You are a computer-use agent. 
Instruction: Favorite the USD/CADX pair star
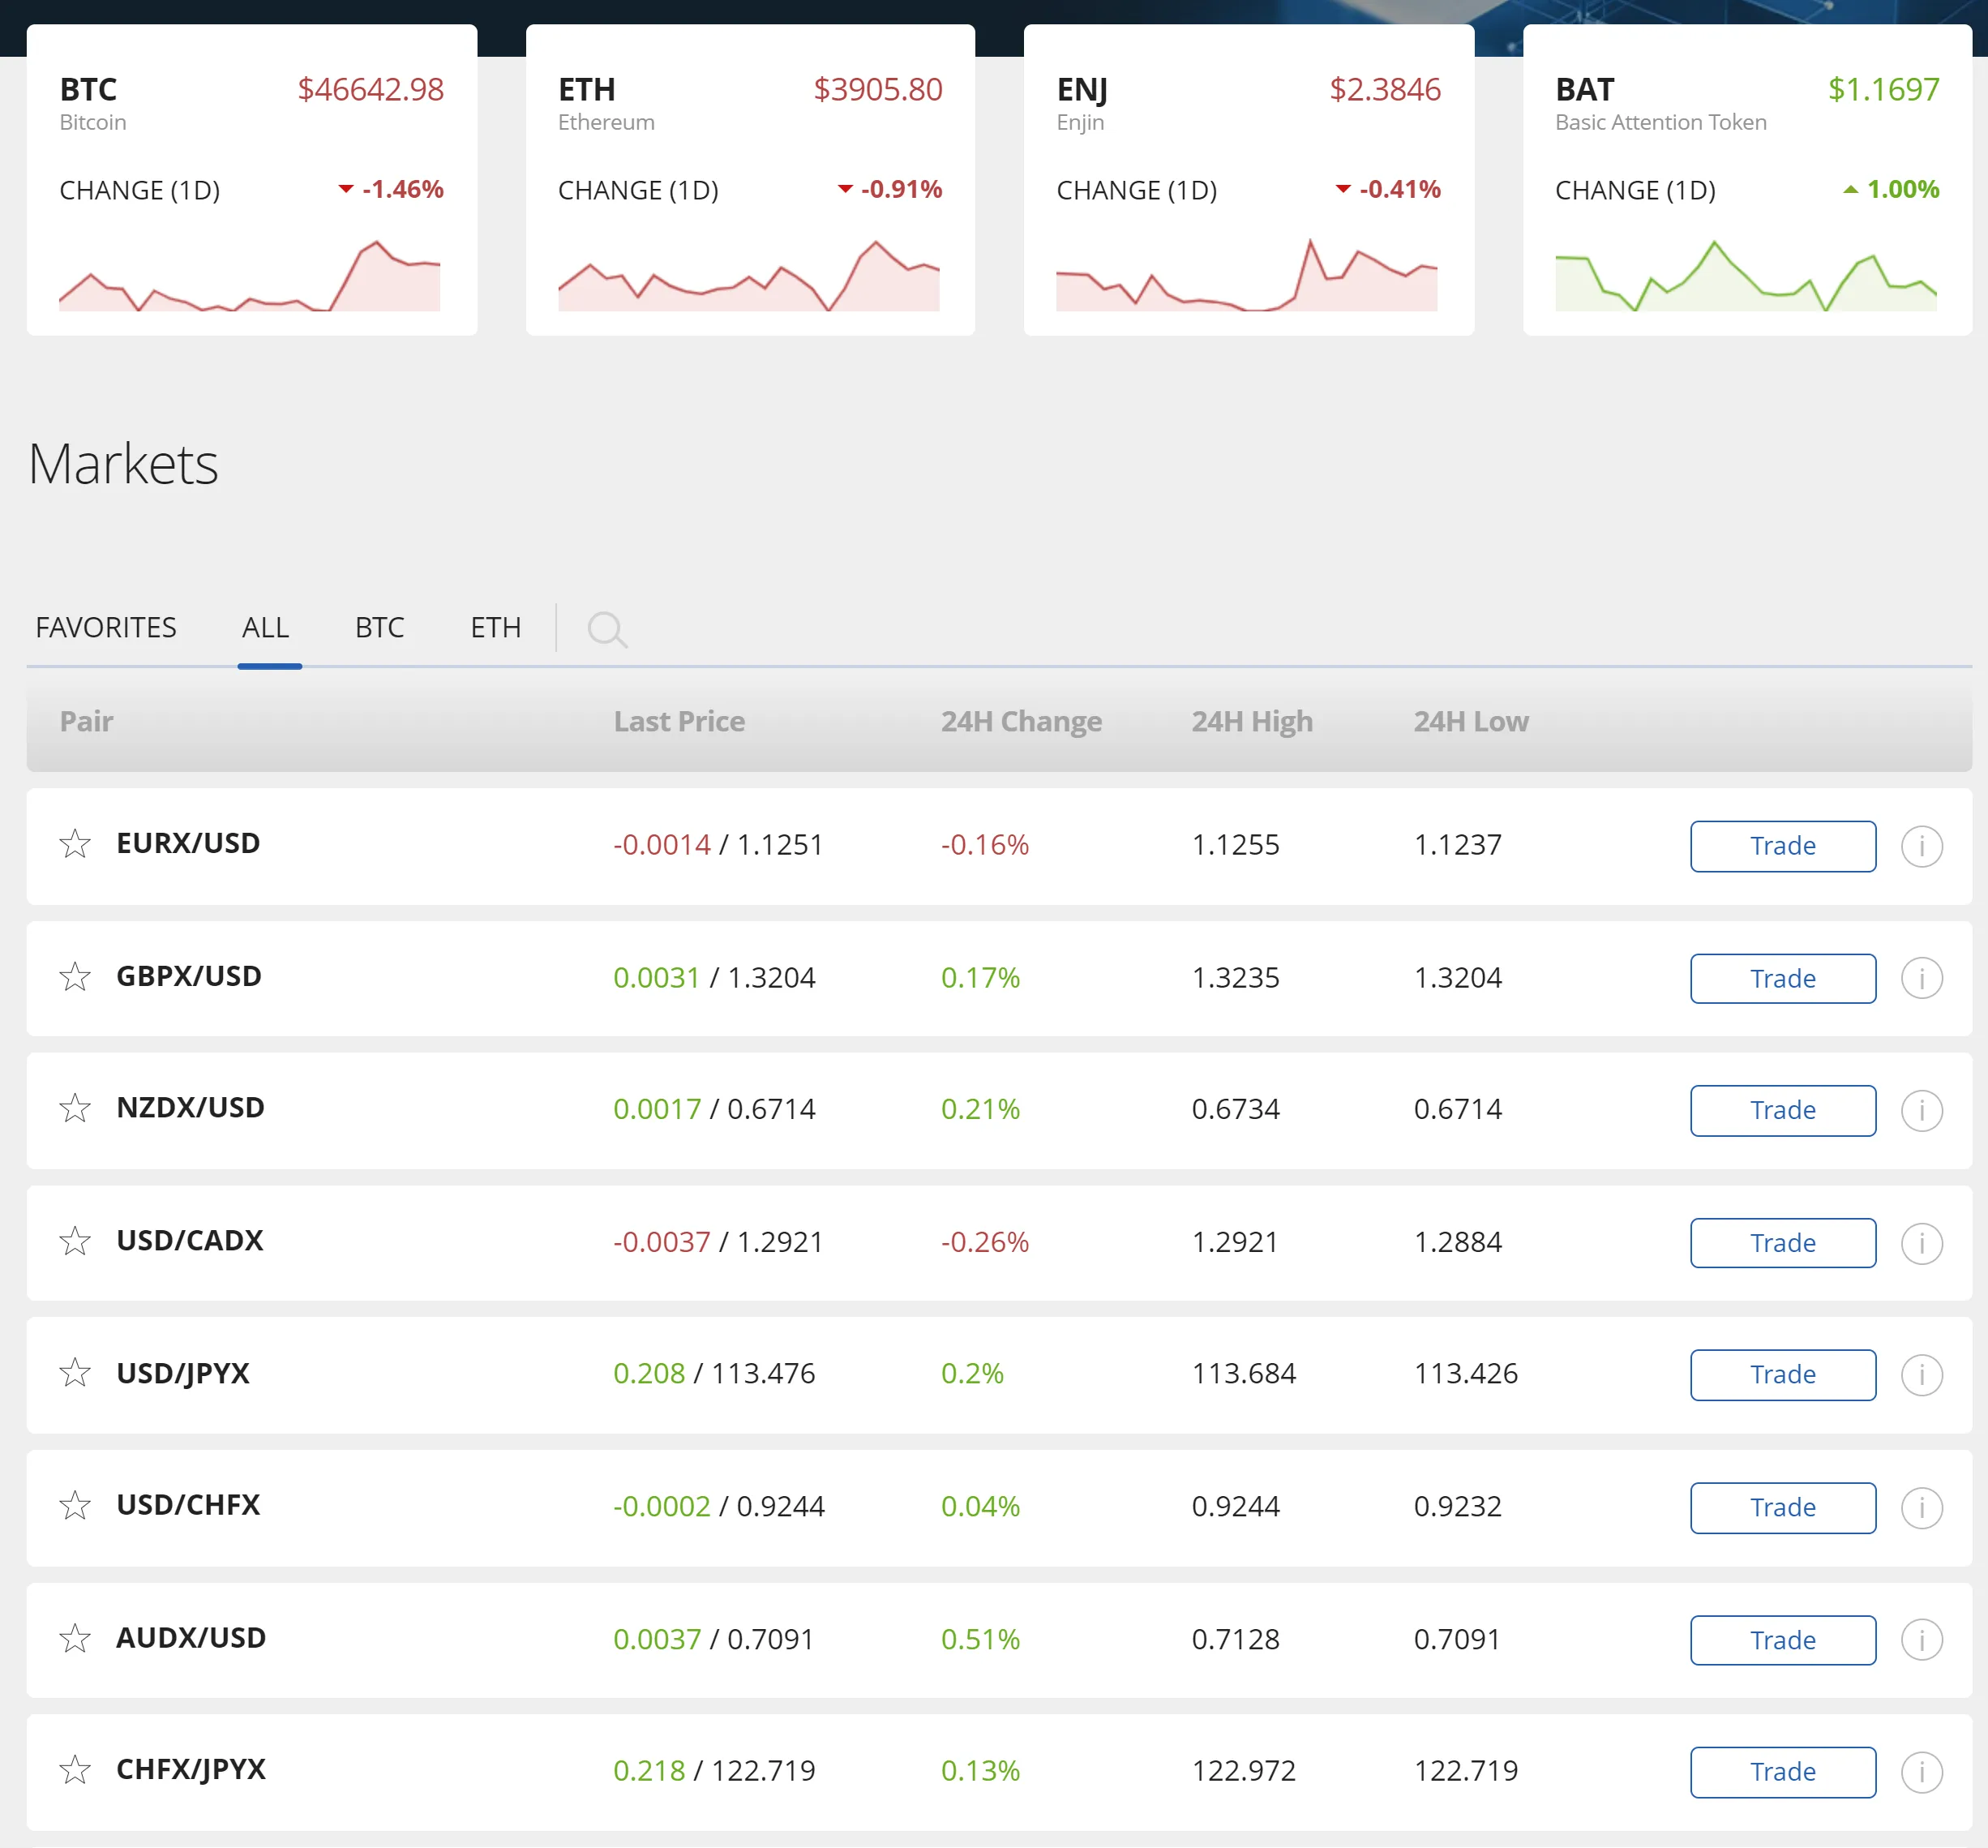[x=75, y=1241]
